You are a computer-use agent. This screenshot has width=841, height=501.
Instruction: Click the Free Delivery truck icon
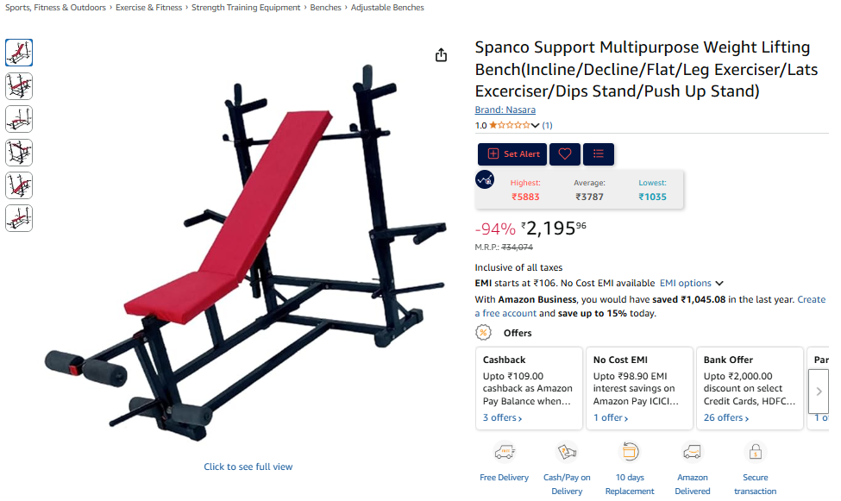point(505,452)
